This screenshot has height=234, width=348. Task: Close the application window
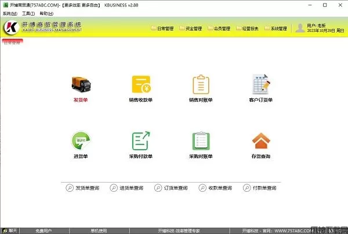pos(340,5)
